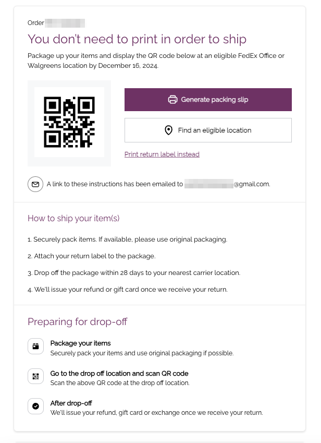
Task: Click the After drop-off heading
Action: (71, 403)
